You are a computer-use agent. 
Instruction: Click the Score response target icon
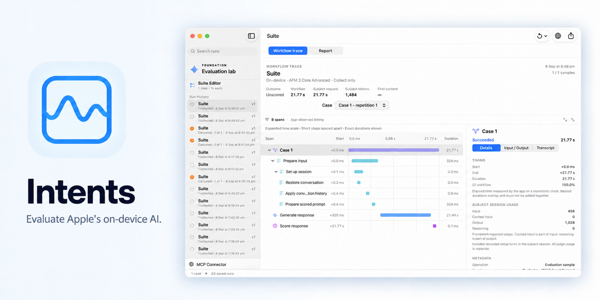[x=275, y=226]
